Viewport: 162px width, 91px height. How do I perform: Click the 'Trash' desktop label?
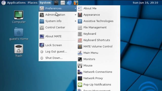(x=19, y=56)
